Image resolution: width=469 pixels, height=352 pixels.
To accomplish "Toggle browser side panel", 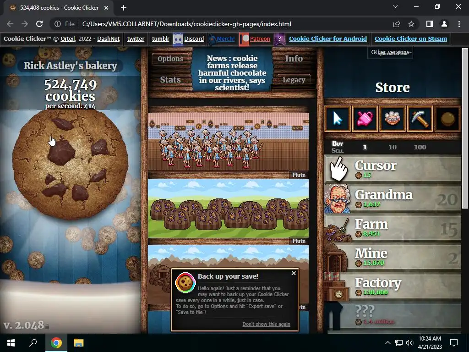I will click(x=430, y=24).
